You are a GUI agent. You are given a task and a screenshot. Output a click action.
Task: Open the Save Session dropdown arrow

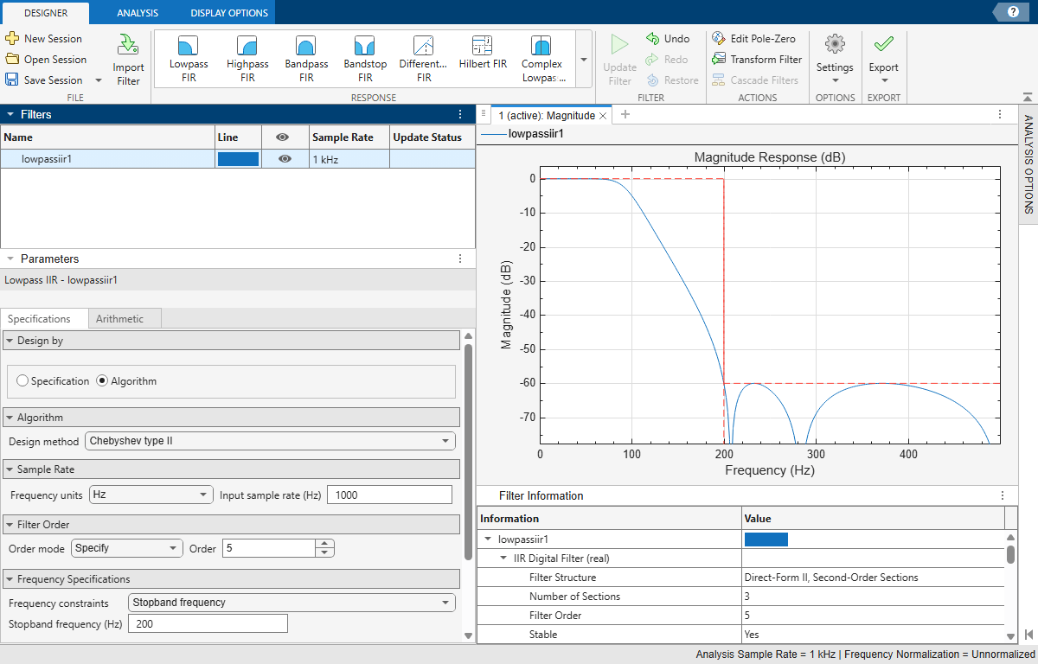coord(98,80)
